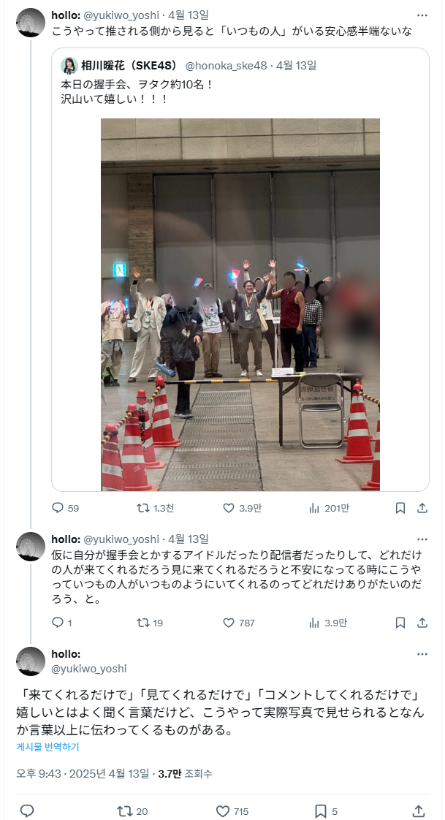Bookmark the second thread post
Screen dimensions: 445x820
(x=400, y=623)
